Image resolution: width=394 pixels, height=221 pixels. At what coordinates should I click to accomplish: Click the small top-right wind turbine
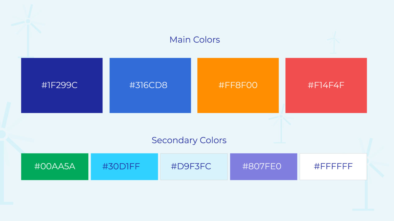click(333, 42)
